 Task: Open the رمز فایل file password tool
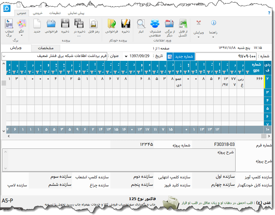93,24
